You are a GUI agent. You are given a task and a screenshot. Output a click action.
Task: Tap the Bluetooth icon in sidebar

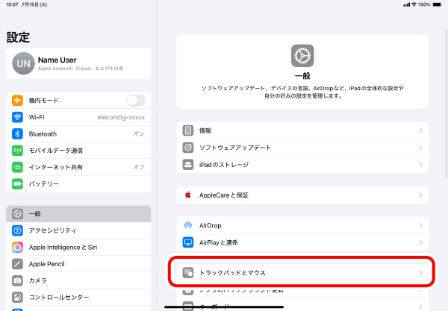click(18, 134)
